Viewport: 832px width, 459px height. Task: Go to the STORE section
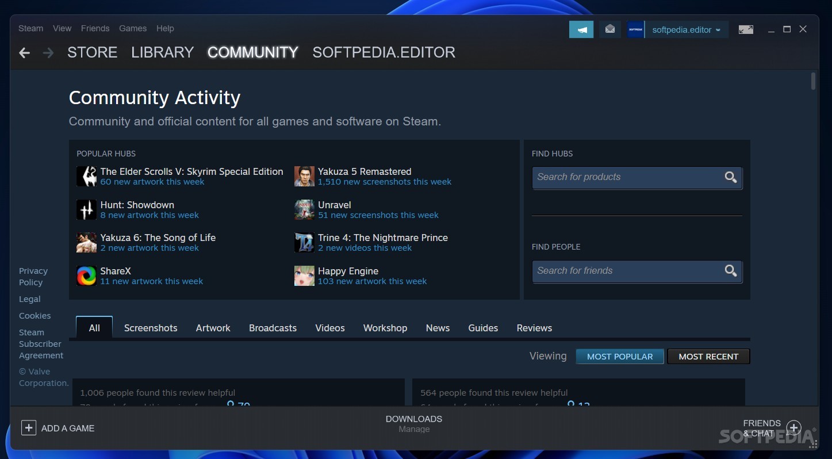point(92,52)
